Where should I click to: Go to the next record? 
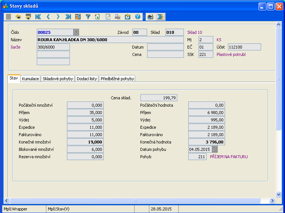(x=58, y=17)
